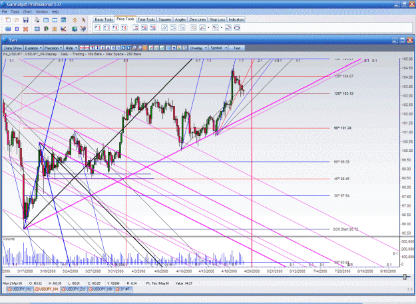
Task: Click the orange grid icon in chart toolbar
Action: [145, 48]
